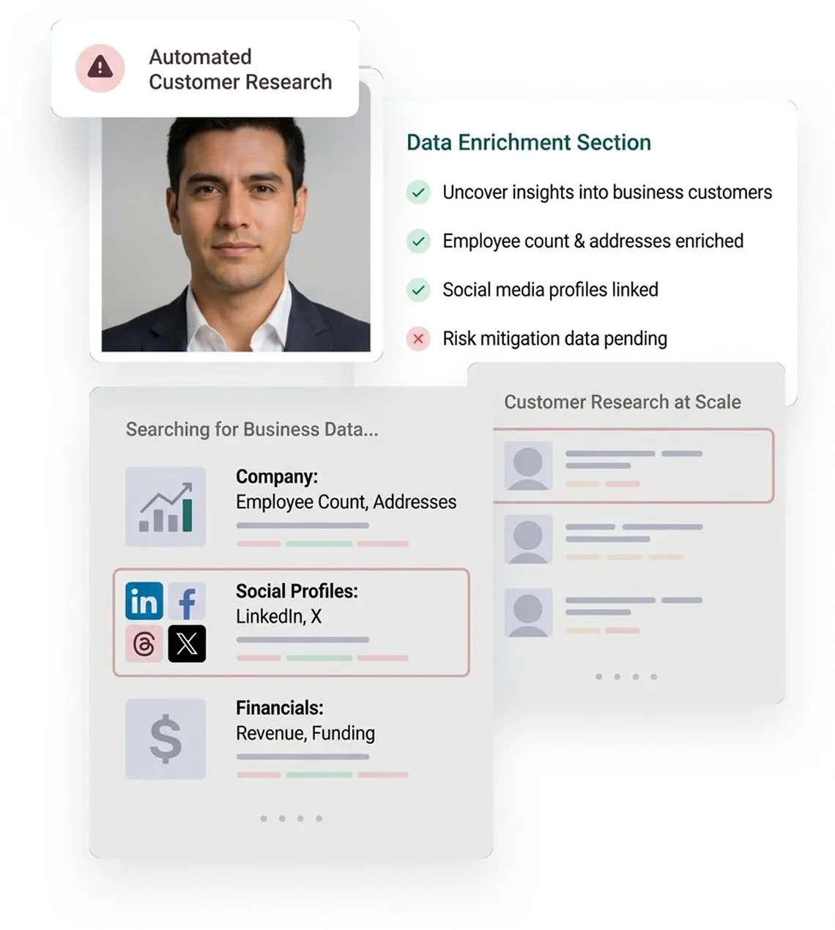Click the Threads icon
This screenshot has width=835, height=930.
click(x=144, y=644)
